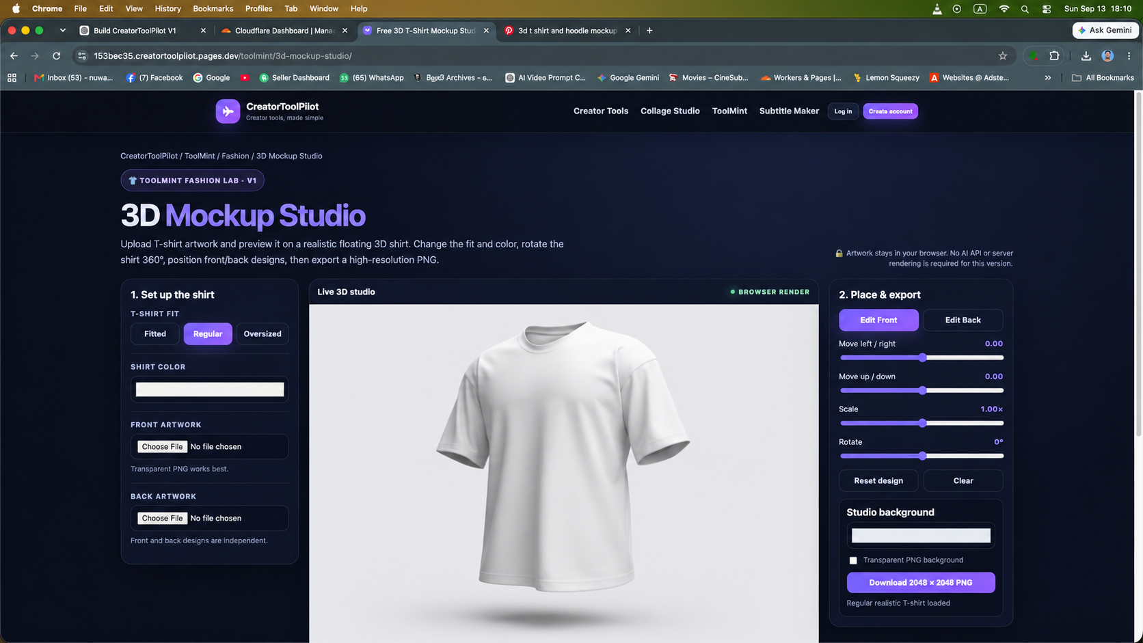The width and height of the screenshot is (1143, 643).
Task: Select the Fitted T-shirt fit
Action: click(x=155, y=334)
